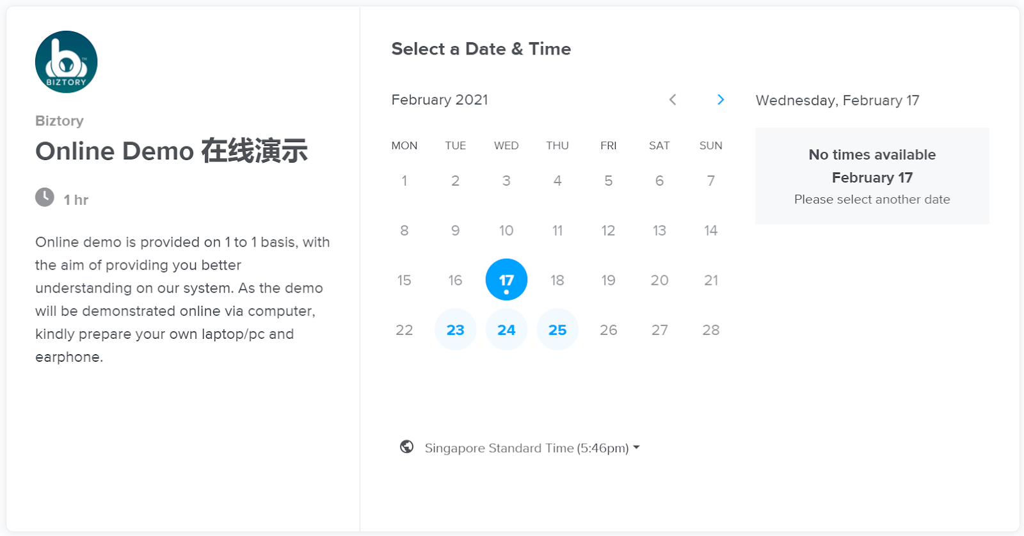Select February 25 on calendar

[557, 330]
